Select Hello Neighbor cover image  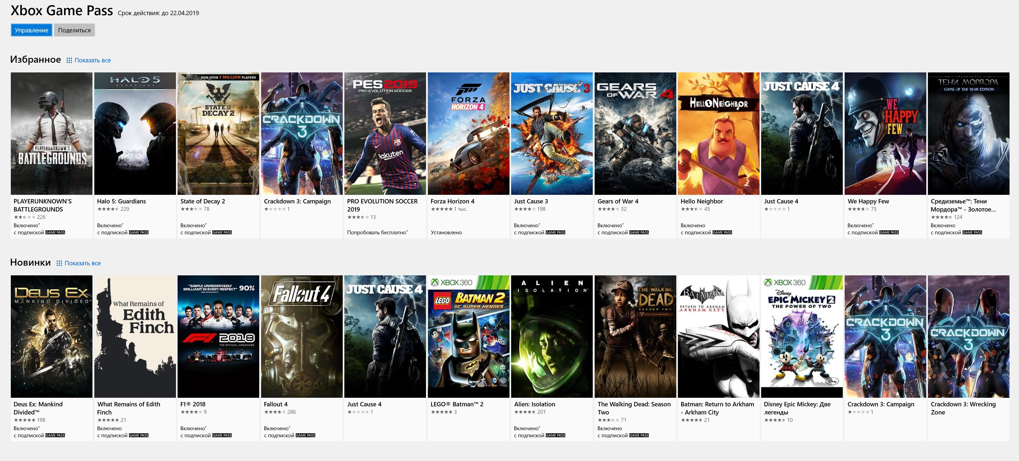click(719, 133)
